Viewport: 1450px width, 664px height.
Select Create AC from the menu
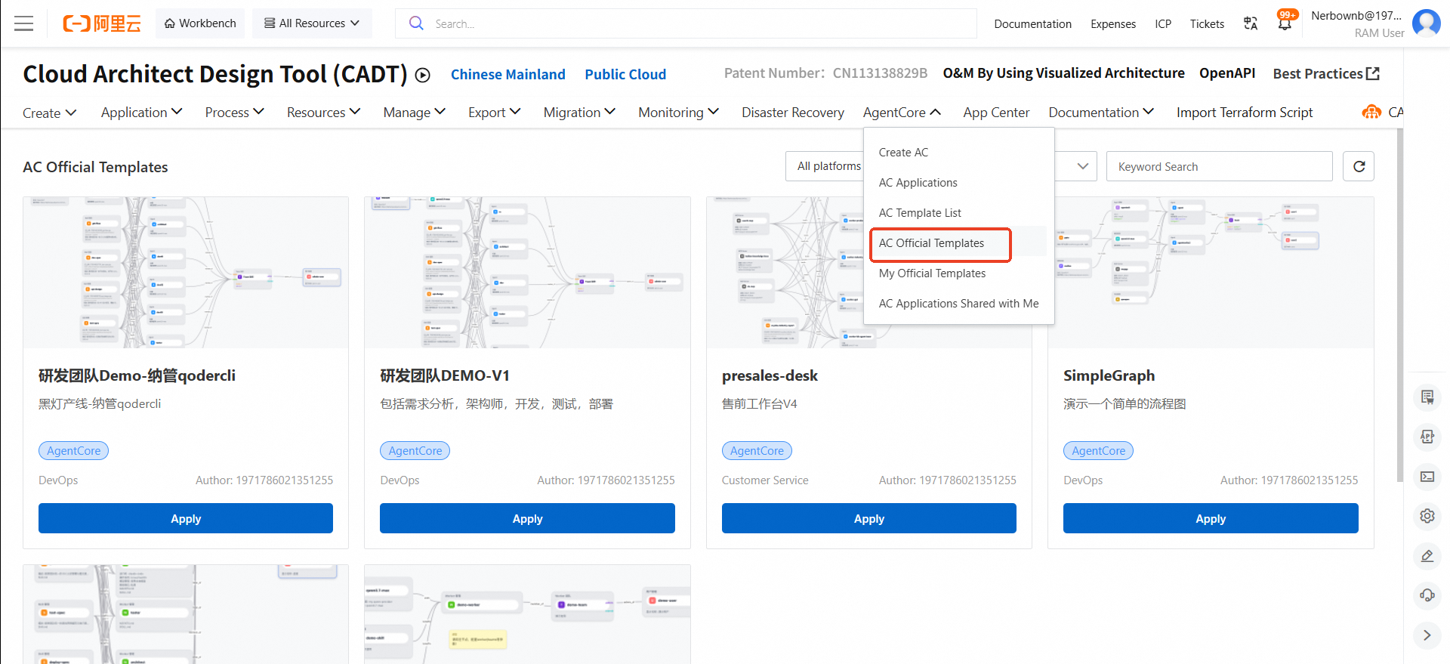point(958,153)
